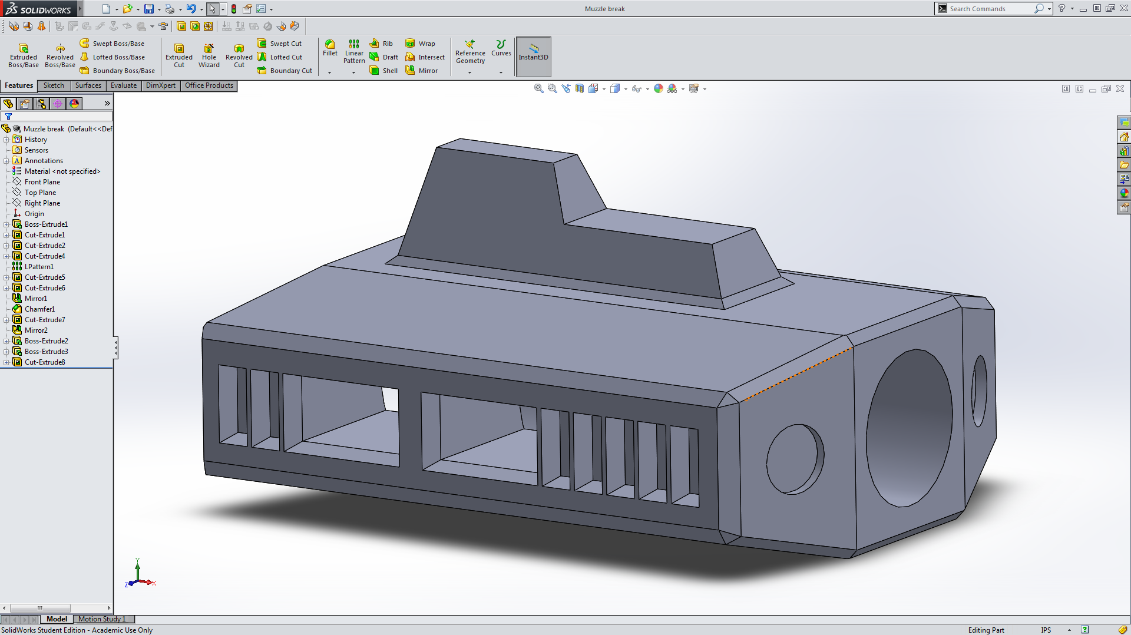Screen dimensions: 1131x635
Task: Activate the Extruded Cut tool
Action: (179, 55)
